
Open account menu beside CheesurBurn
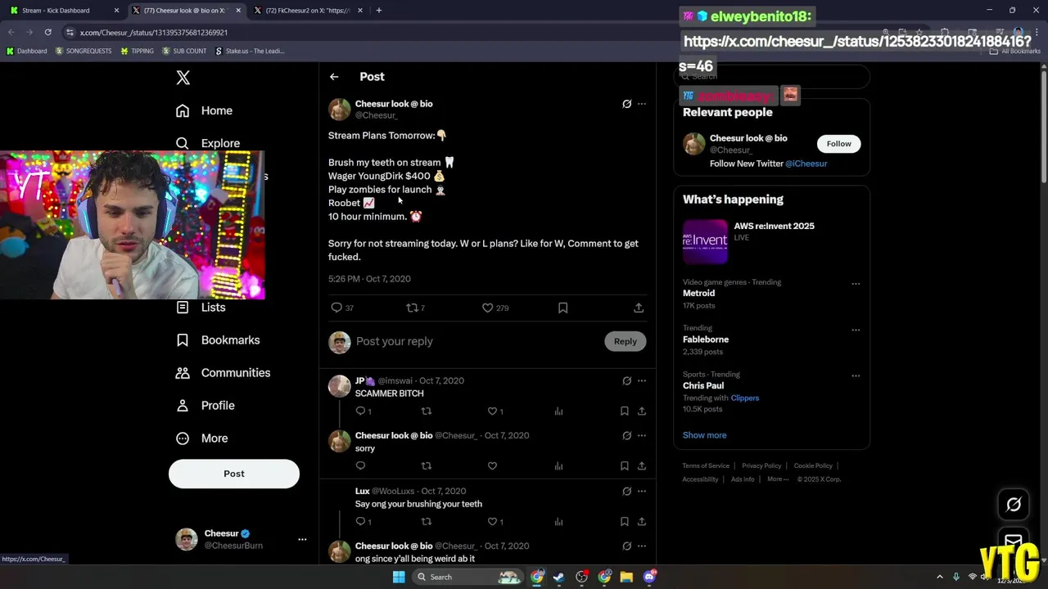pyautogui.click(x=302, y=540)
